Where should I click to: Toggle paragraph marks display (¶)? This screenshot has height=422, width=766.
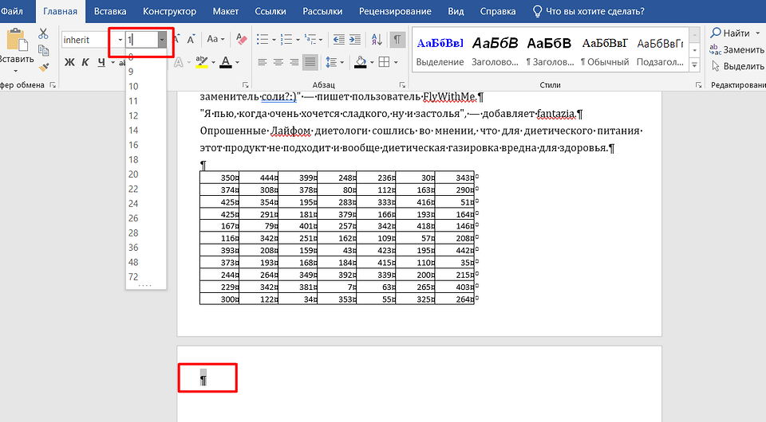click(397, 39)
